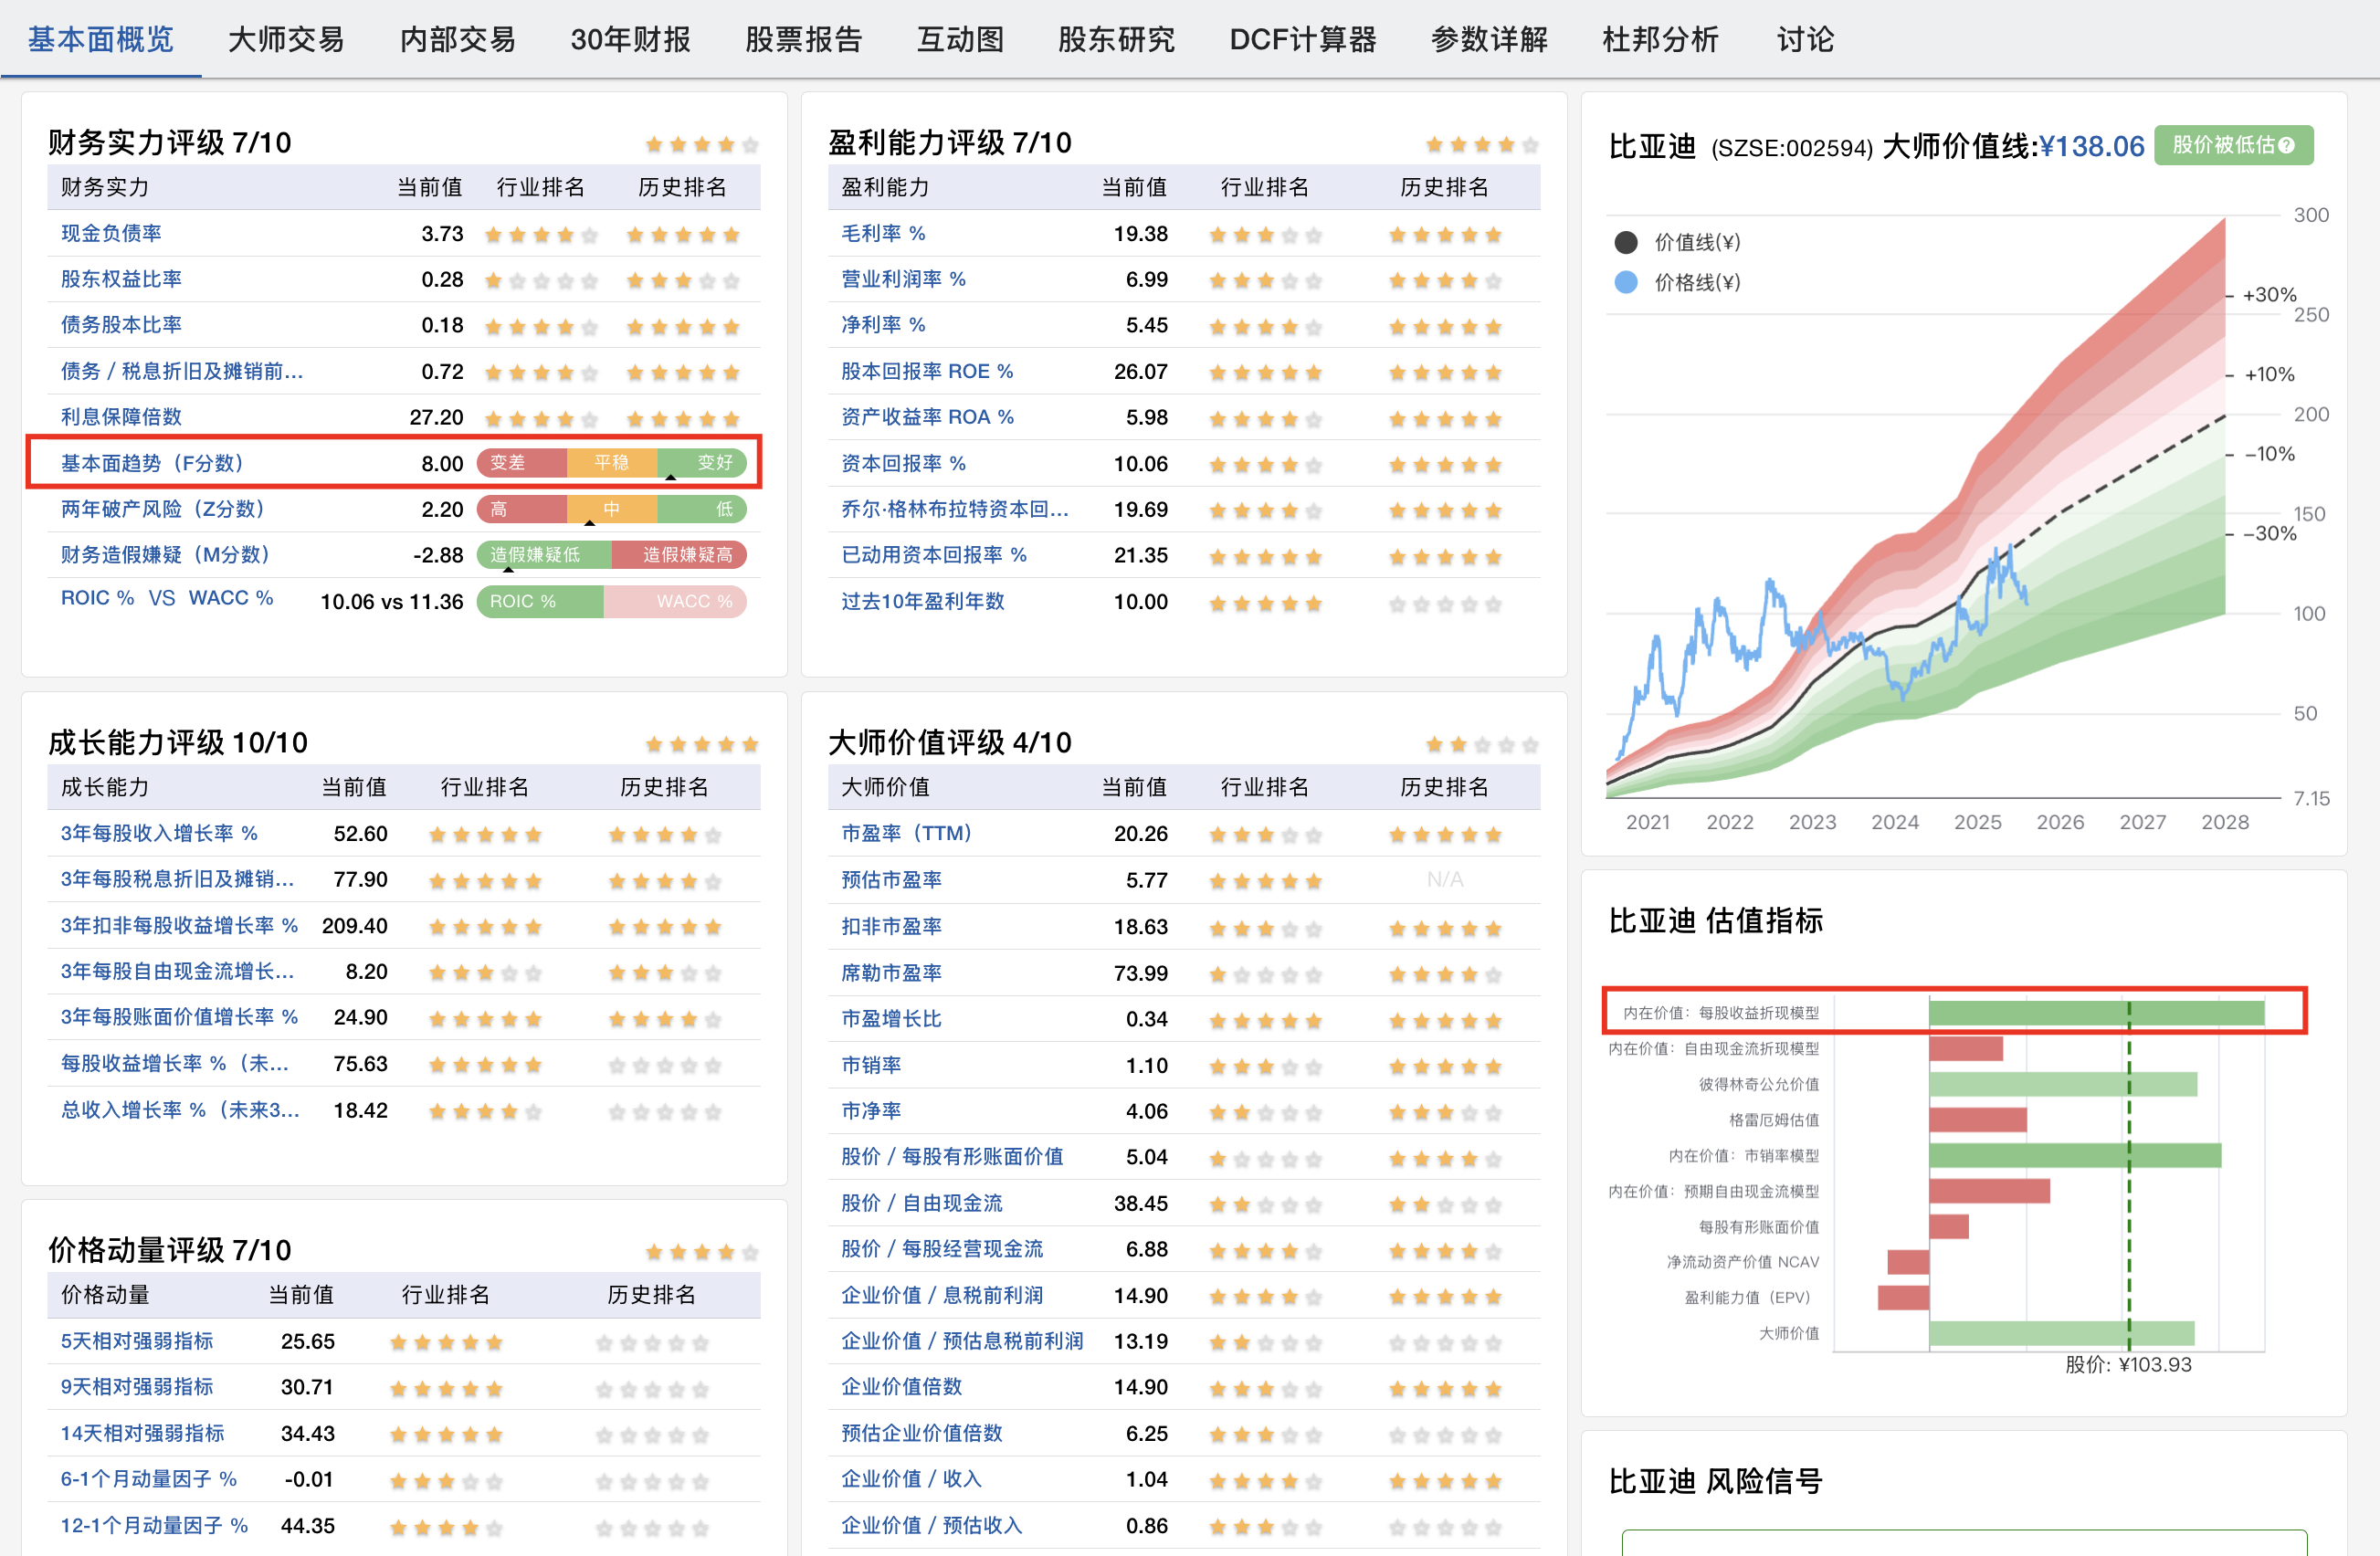Open the 市盈率（TTM）metric link
The image size is (2380, 1556).
click(x=905, y=833)
